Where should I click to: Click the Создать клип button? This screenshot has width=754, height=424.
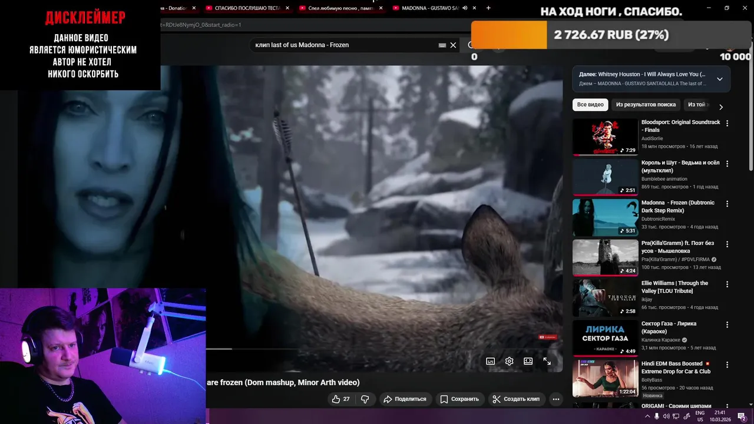[x=516, y=399]
